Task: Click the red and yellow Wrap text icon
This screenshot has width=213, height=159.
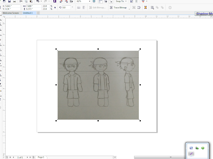Action: click(x=145, y=8)
